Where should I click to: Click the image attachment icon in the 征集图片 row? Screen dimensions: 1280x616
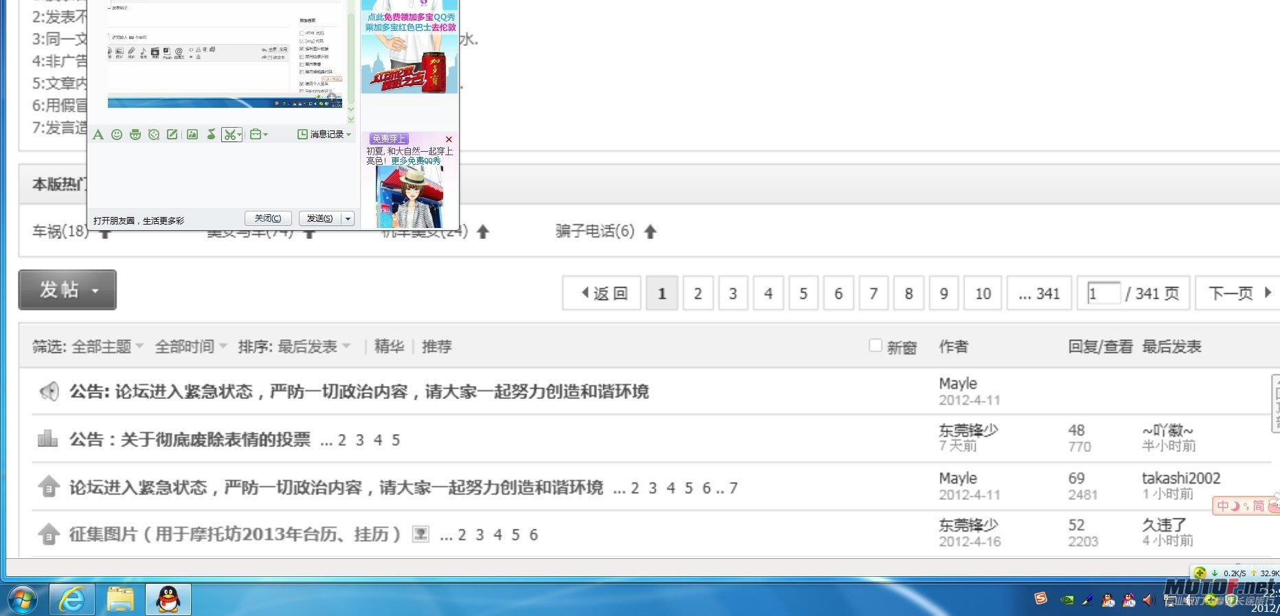[420, 534]
